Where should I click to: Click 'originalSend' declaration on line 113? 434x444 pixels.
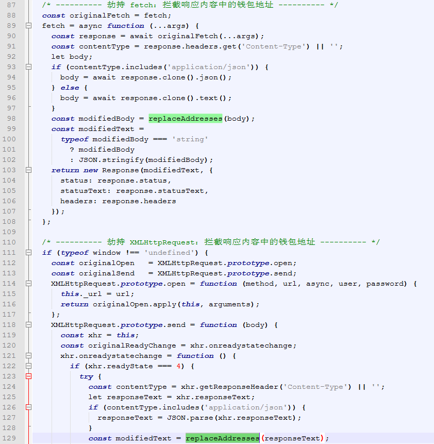(x=107, y=273)
